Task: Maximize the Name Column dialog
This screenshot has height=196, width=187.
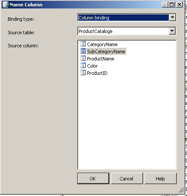Action: [x=172, y=5]
